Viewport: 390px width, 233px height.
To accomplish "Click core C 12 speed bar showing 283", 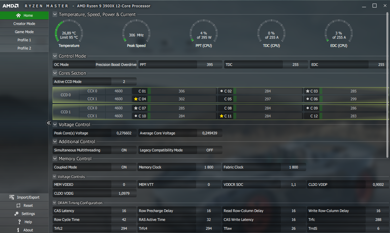I will (x=354, y=116).
